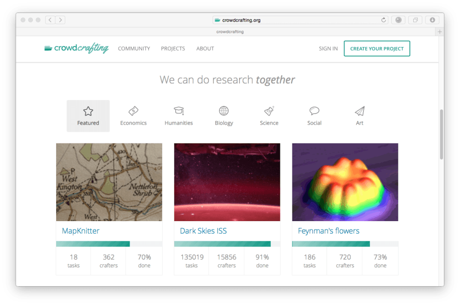Choose the Humanities graduation cap icon
460x305 pixels.
(x=179, y=111)
